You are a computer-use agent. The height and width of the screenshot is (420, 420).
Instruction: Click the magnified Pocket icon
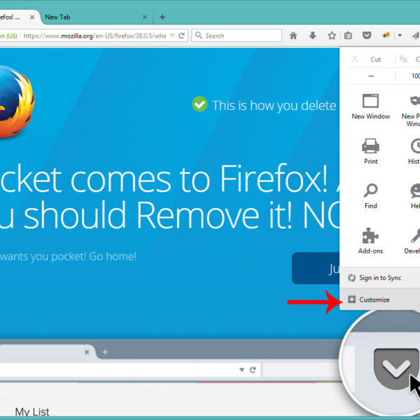click(396, 369)
